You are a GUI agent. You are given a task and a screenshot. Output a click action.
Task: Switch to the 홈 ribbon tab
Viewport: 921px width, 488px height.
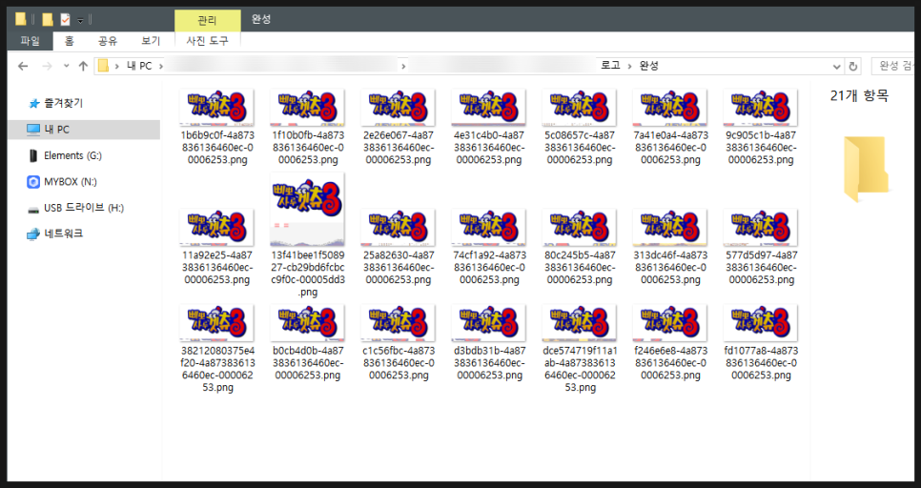click(x=70, y=41)
